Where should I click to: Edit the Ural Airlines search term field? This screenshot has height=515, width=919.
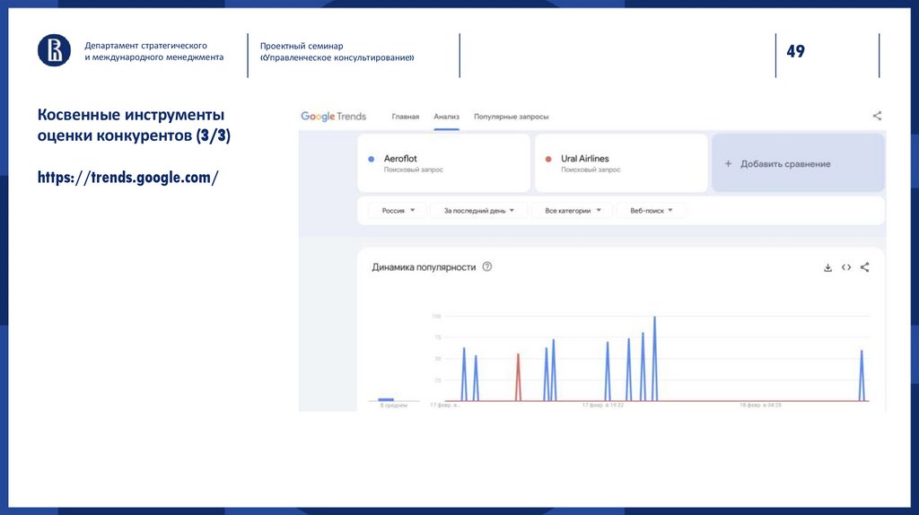tap(621, 163)
